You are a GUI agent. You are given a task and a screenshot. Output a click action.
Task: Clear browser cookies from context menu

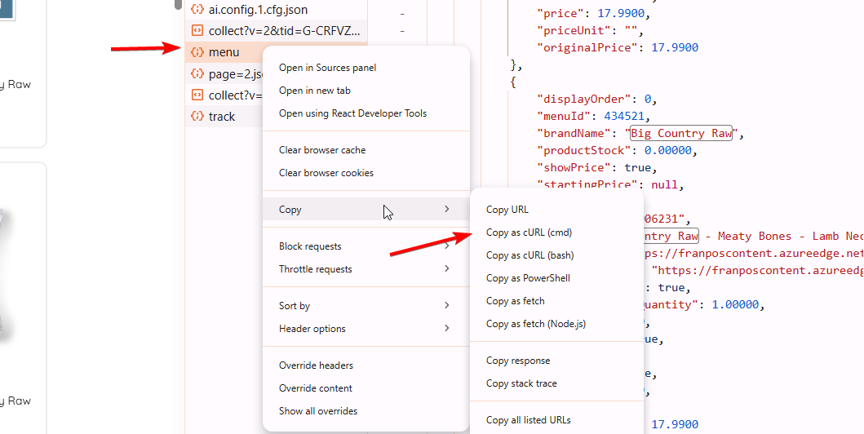pos(326,173)
